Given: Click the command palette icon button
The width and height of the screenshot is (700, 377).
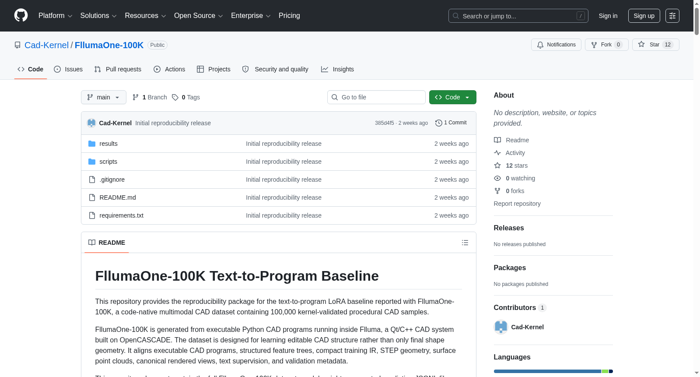Looking at the screenshot, I should pyautogui.click(x=672, y=16).
